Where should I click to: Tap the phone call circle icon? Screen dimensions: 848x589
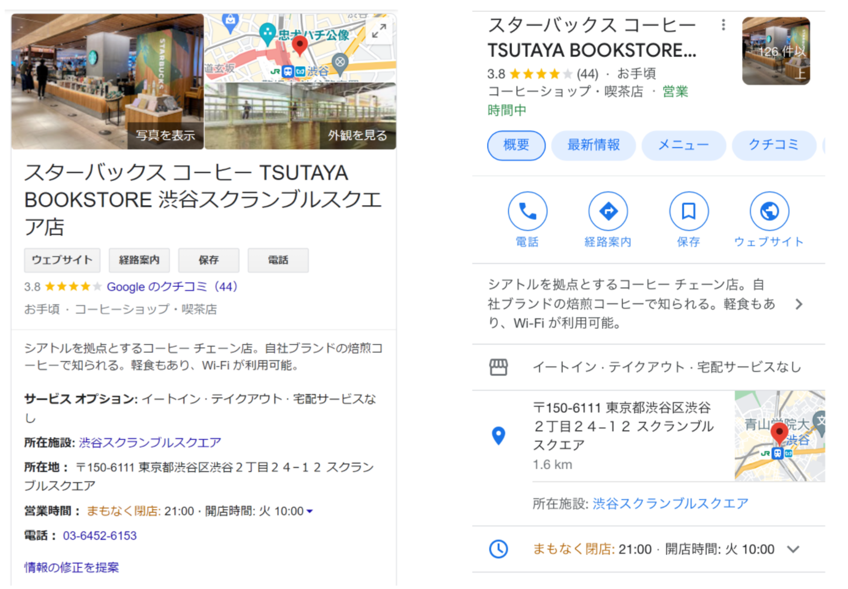(x=527, y=211)
